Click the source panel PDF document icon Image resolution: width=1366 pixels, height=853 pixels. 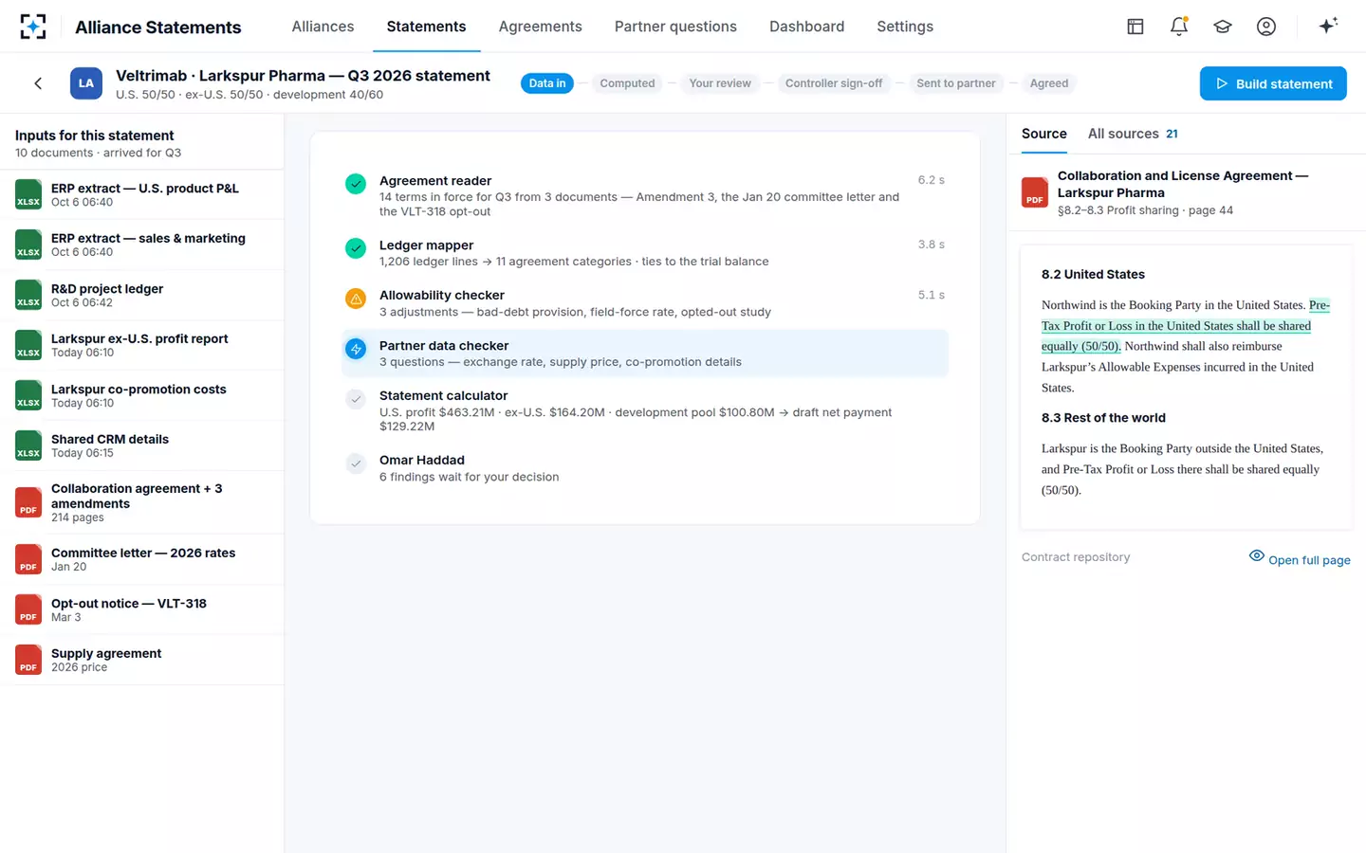pyautogui.click(x=1035, y=192)
